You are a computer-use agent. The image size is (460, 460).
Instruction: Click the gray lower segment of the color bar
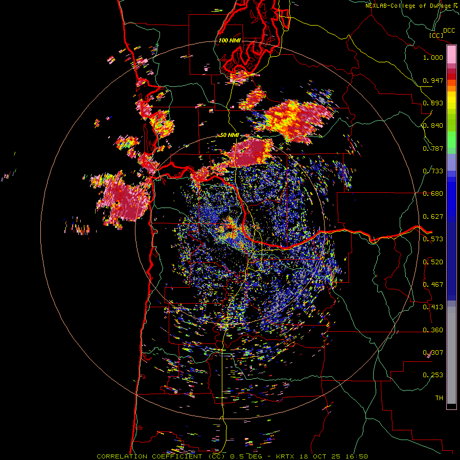click(x=451, y=355)
